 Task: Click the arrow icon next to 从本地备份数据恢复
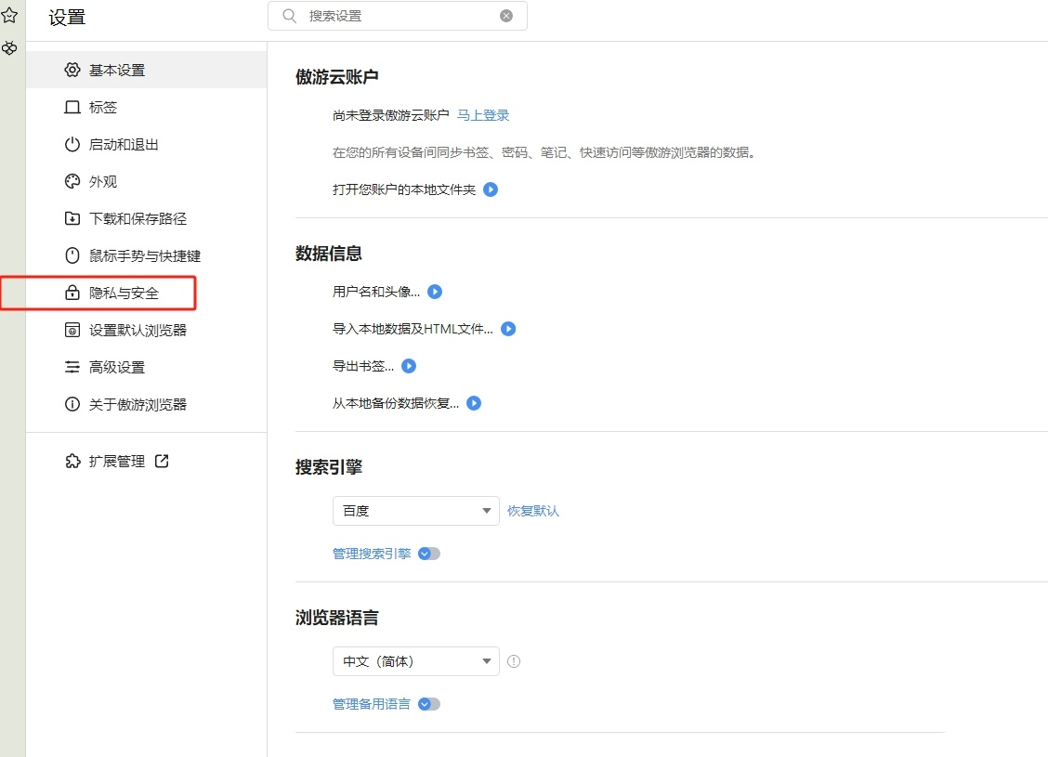(x=474, y=403)
